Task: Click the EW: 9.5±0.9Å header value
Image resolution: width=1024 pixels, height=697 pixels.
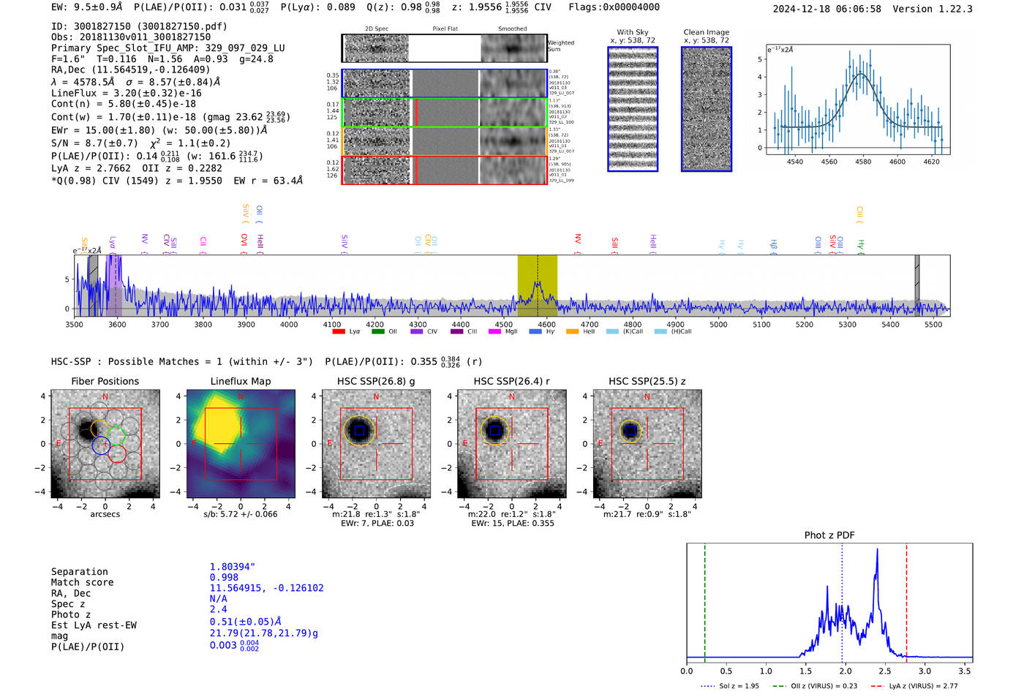Action: click(x=87, y=7)
